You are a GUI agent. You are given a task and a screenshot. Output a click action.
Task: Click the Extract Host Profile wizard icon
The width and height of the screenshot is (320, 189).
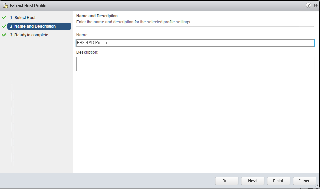(5, 6)
